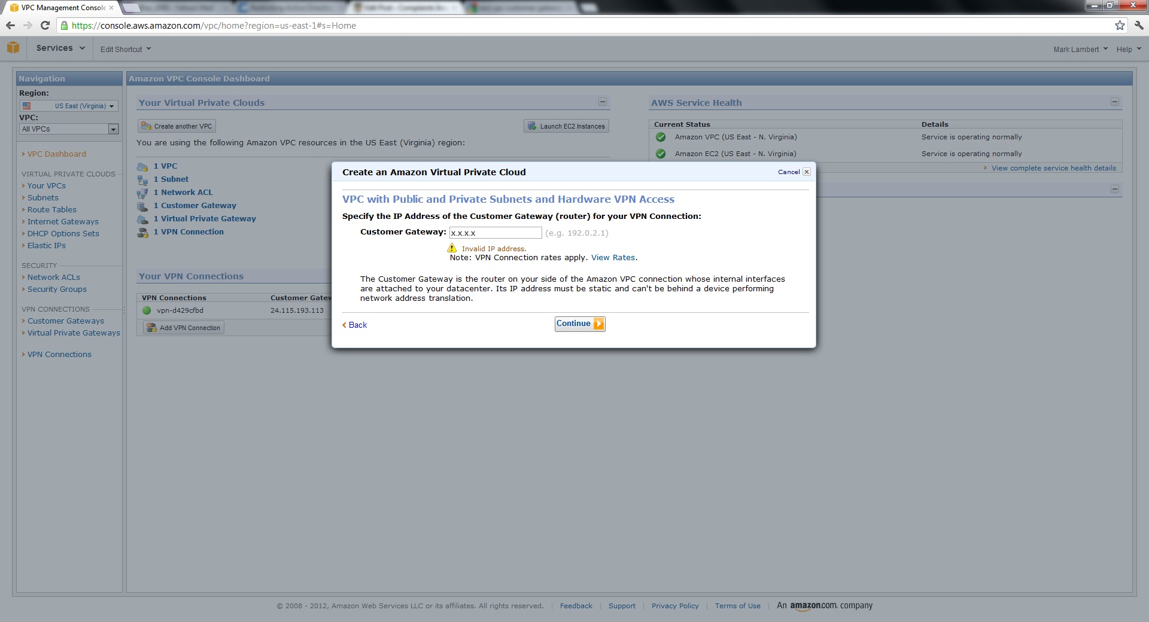This screenshot has height=622, width=1149.
Task: Click the browser reload icon
Action: (x=45, y=25)
